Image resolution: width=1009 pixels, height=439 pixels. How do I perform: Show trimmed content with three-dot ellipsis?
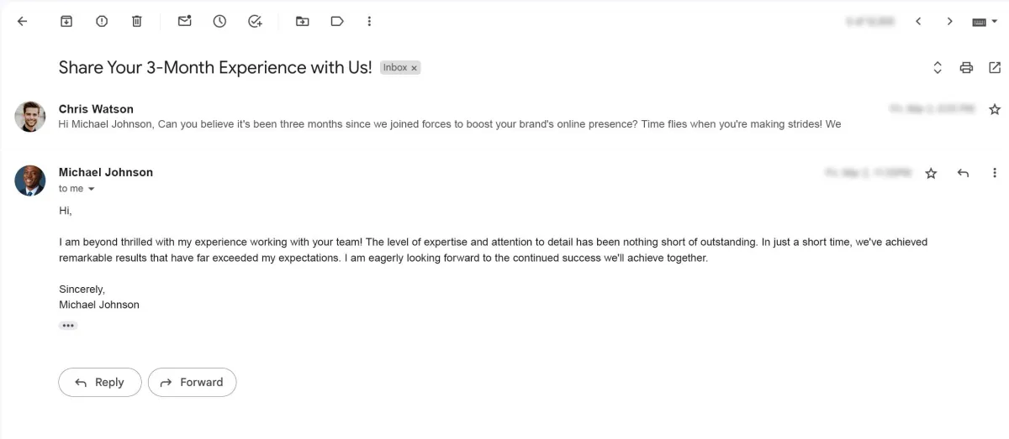[x=68, y=325]
